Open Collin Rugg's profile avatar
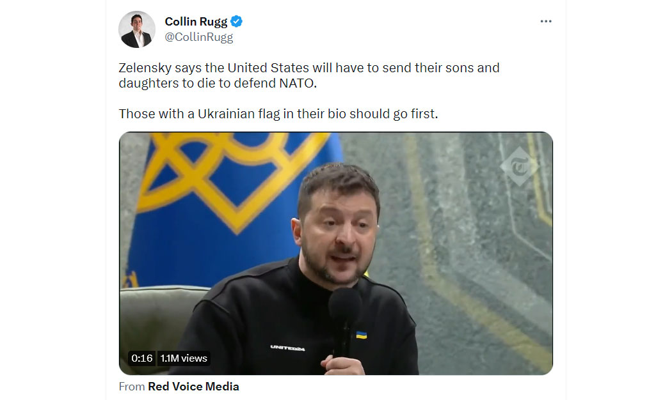Viewport: 672px width, 400px height. tap(137, 29)
